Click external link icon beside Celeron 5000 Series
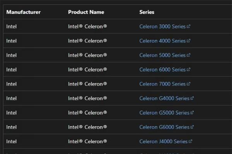The height and width of the screenshot is (154, 232). (x=189, y=55)
